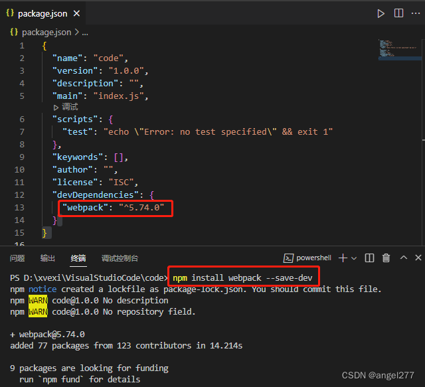This screenshot has width=425, height=387.
Task: Click the breadcrumb ellipsis after package.json
Action: (x=85, y=33)
